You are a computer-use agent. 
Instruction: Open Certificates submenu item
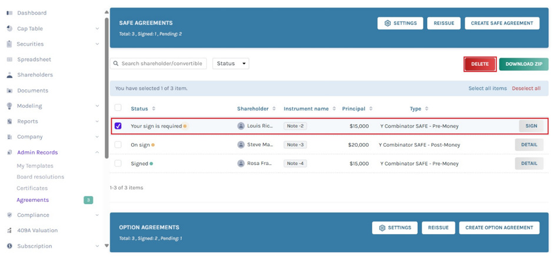[32, 188]
